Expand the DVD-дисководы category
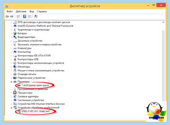 [11, 22]
